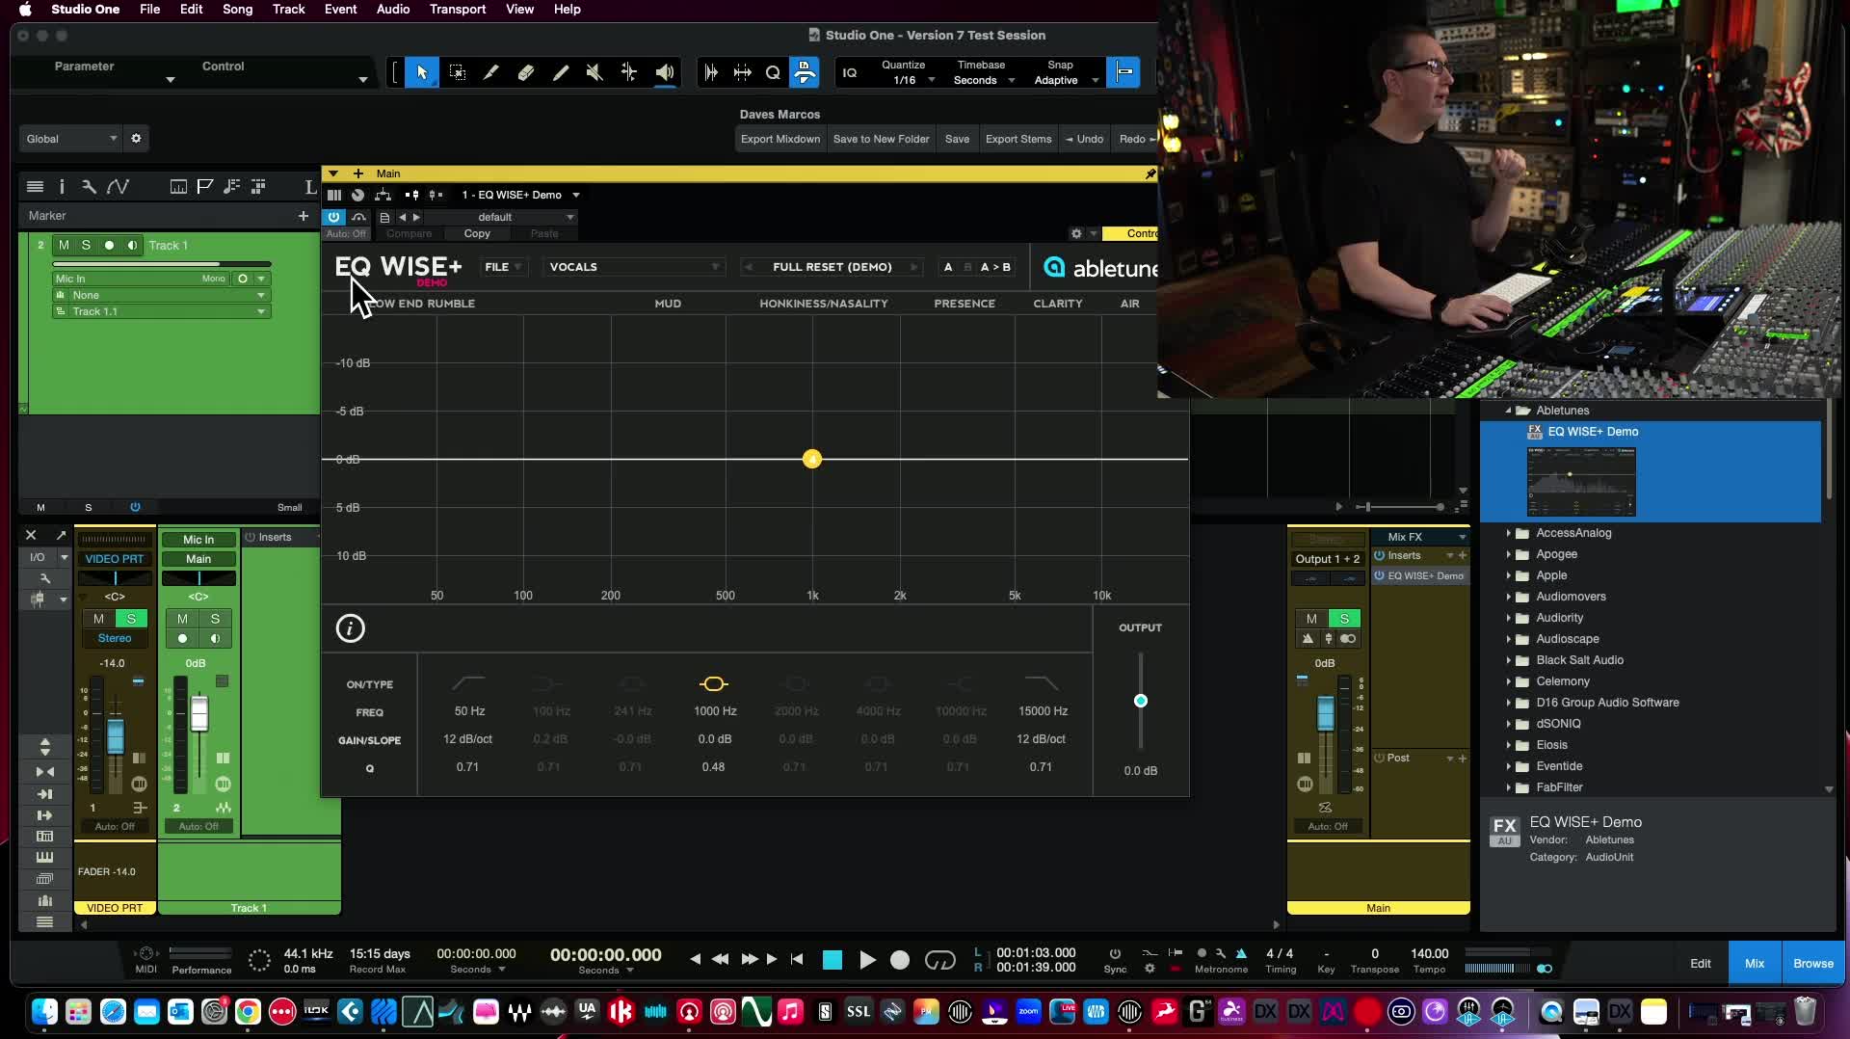Click the VIDEO PRT blue fader

(116, 737)
